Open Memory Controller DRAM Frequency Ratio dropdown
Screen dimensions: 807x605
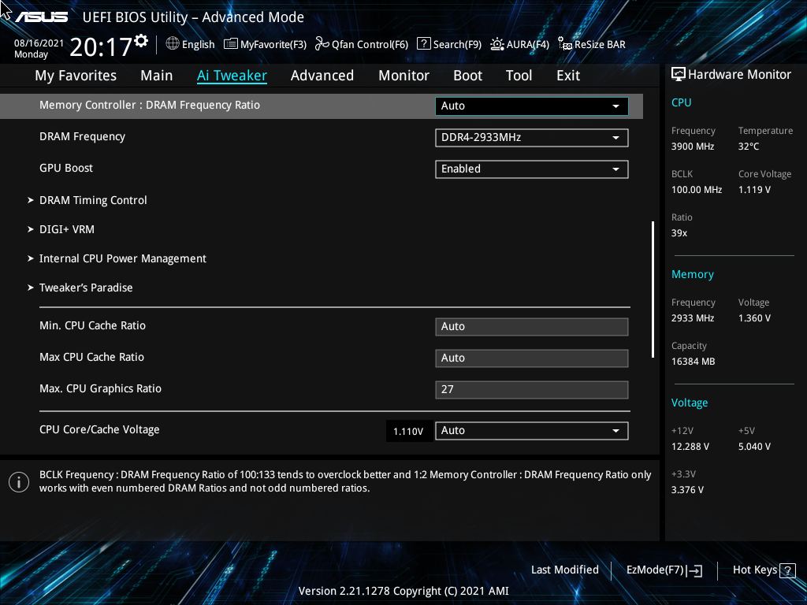point(532,106)
